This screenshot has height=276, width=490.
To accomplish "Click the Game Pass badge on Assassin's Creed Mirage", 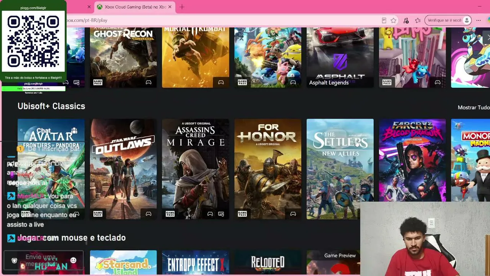I will (170, 214).
